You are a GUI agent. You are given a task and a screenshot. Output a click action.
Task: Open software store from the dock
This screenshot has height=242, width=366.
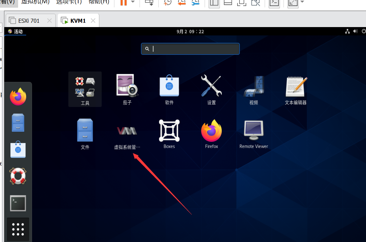coord(18,149)
